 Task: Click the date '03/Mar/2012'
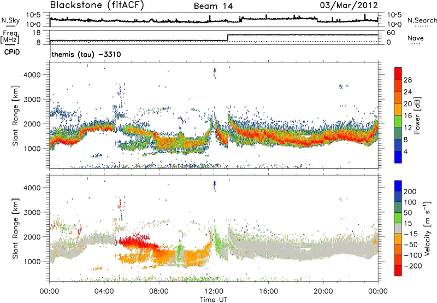click(349, 5)
